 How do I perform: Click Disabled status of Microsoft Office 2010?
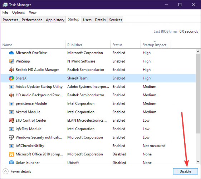(119, 154)
